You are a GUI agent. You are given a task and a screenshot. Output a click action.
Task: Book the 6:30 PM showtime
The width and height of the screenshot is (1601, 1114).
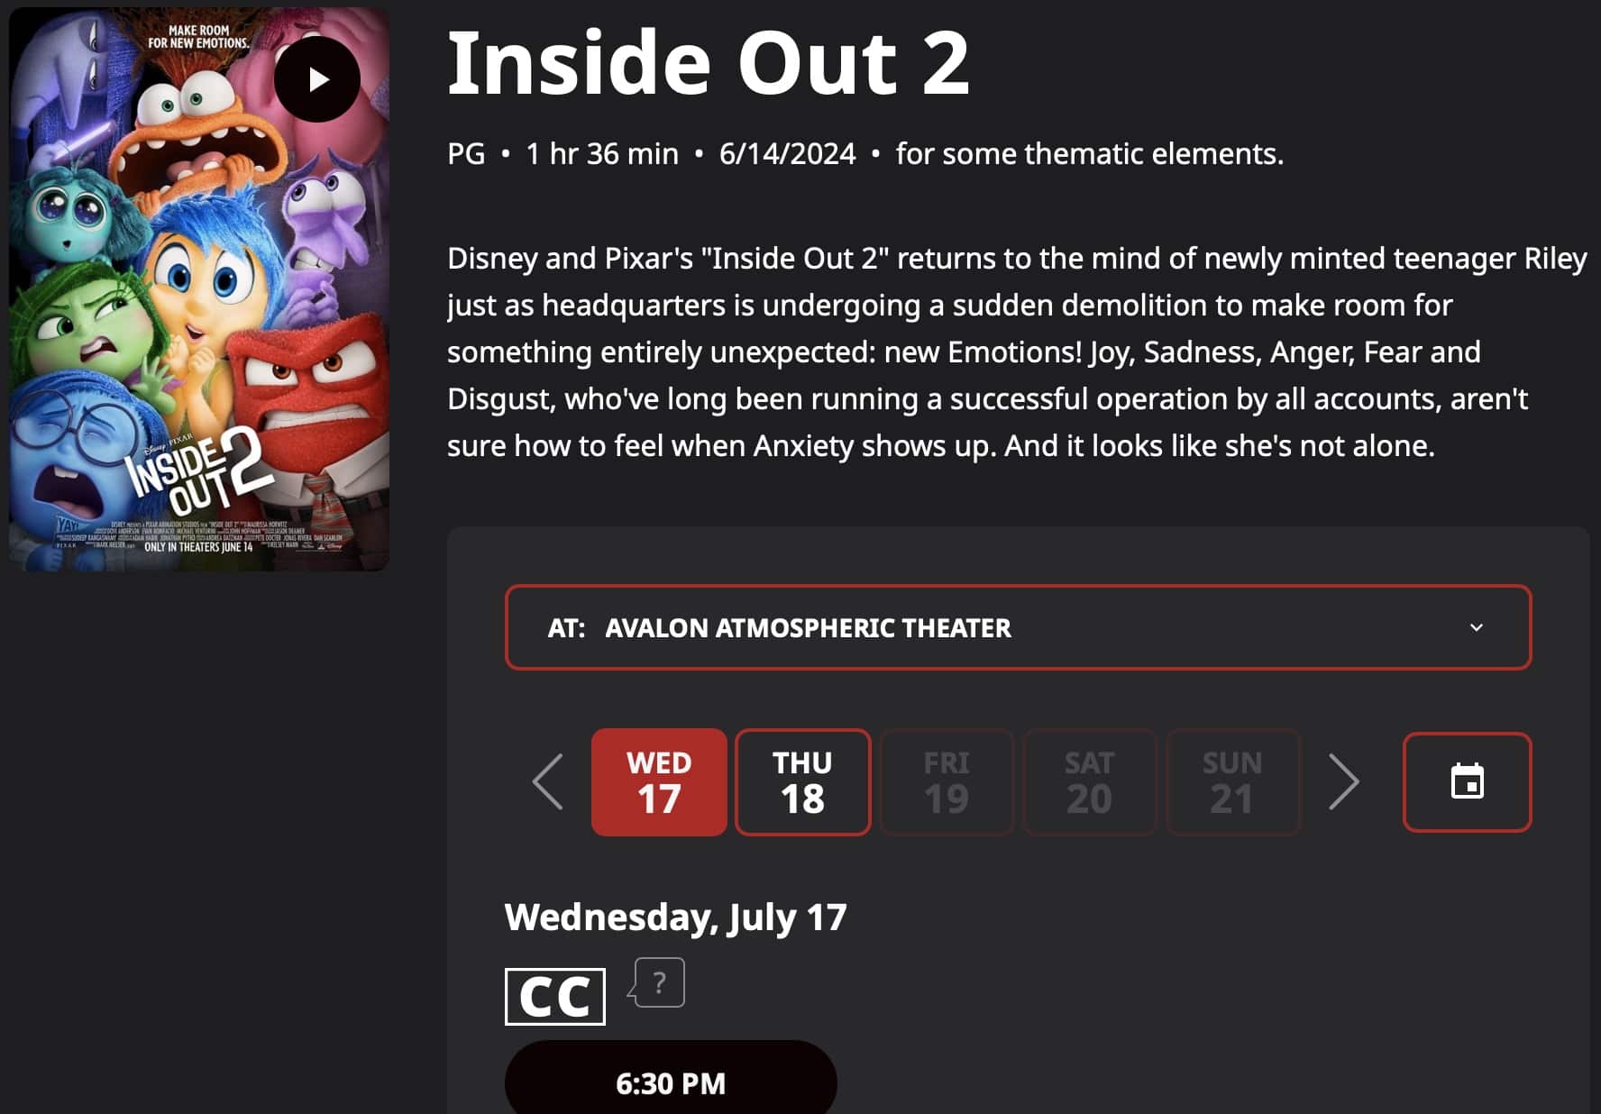(x=671, y=1082)
